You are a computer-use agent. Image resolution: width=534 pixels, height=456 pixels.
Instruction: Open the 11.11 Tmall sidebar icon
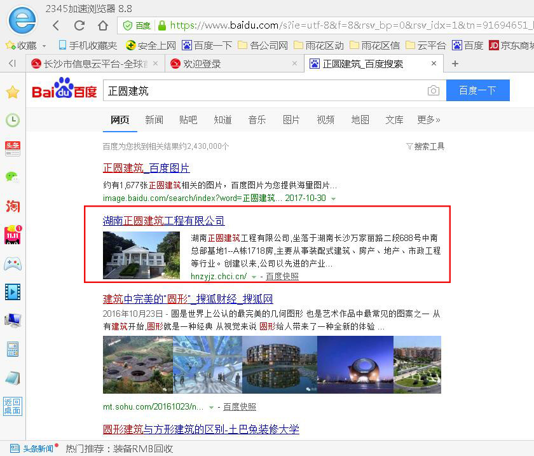[13, 235]
